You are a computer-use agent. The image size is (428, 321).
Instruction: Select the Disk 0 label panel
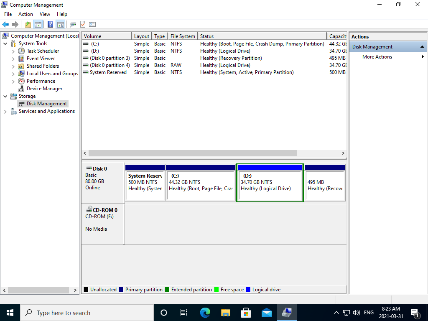(103, 182)
